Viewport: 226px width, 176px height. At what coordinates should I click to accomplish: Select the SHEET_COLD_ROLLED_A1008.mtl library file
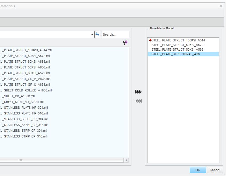point(26,90)
